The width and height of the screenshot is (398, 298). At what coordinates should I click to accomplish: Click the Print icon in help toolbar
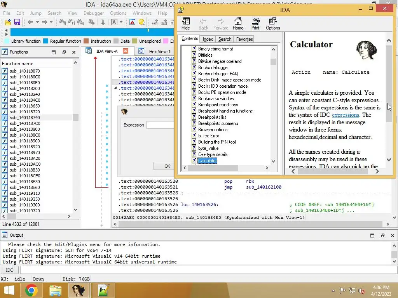pyautogui.click(x=255, y=24)
